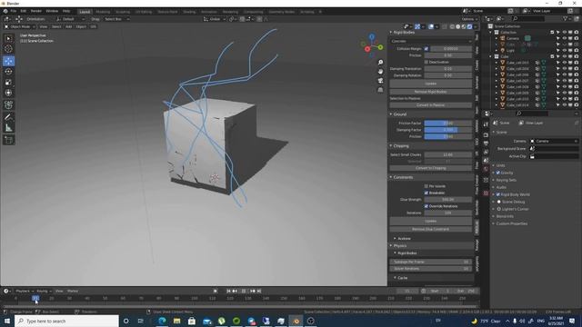Open the Tool properties tab icon
582x327 pixels.
(x=486, y=124)
